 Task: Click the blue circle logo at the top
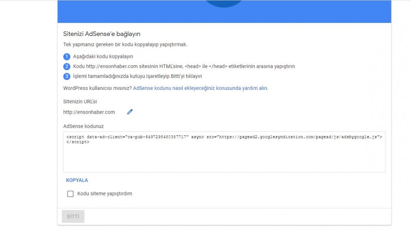224,3
